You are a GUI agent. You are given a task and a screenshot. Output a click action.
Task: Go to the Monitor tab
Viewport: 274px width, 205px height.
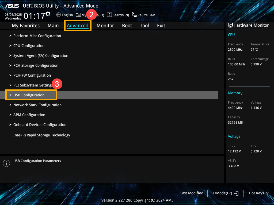click(x=105, y=26)
